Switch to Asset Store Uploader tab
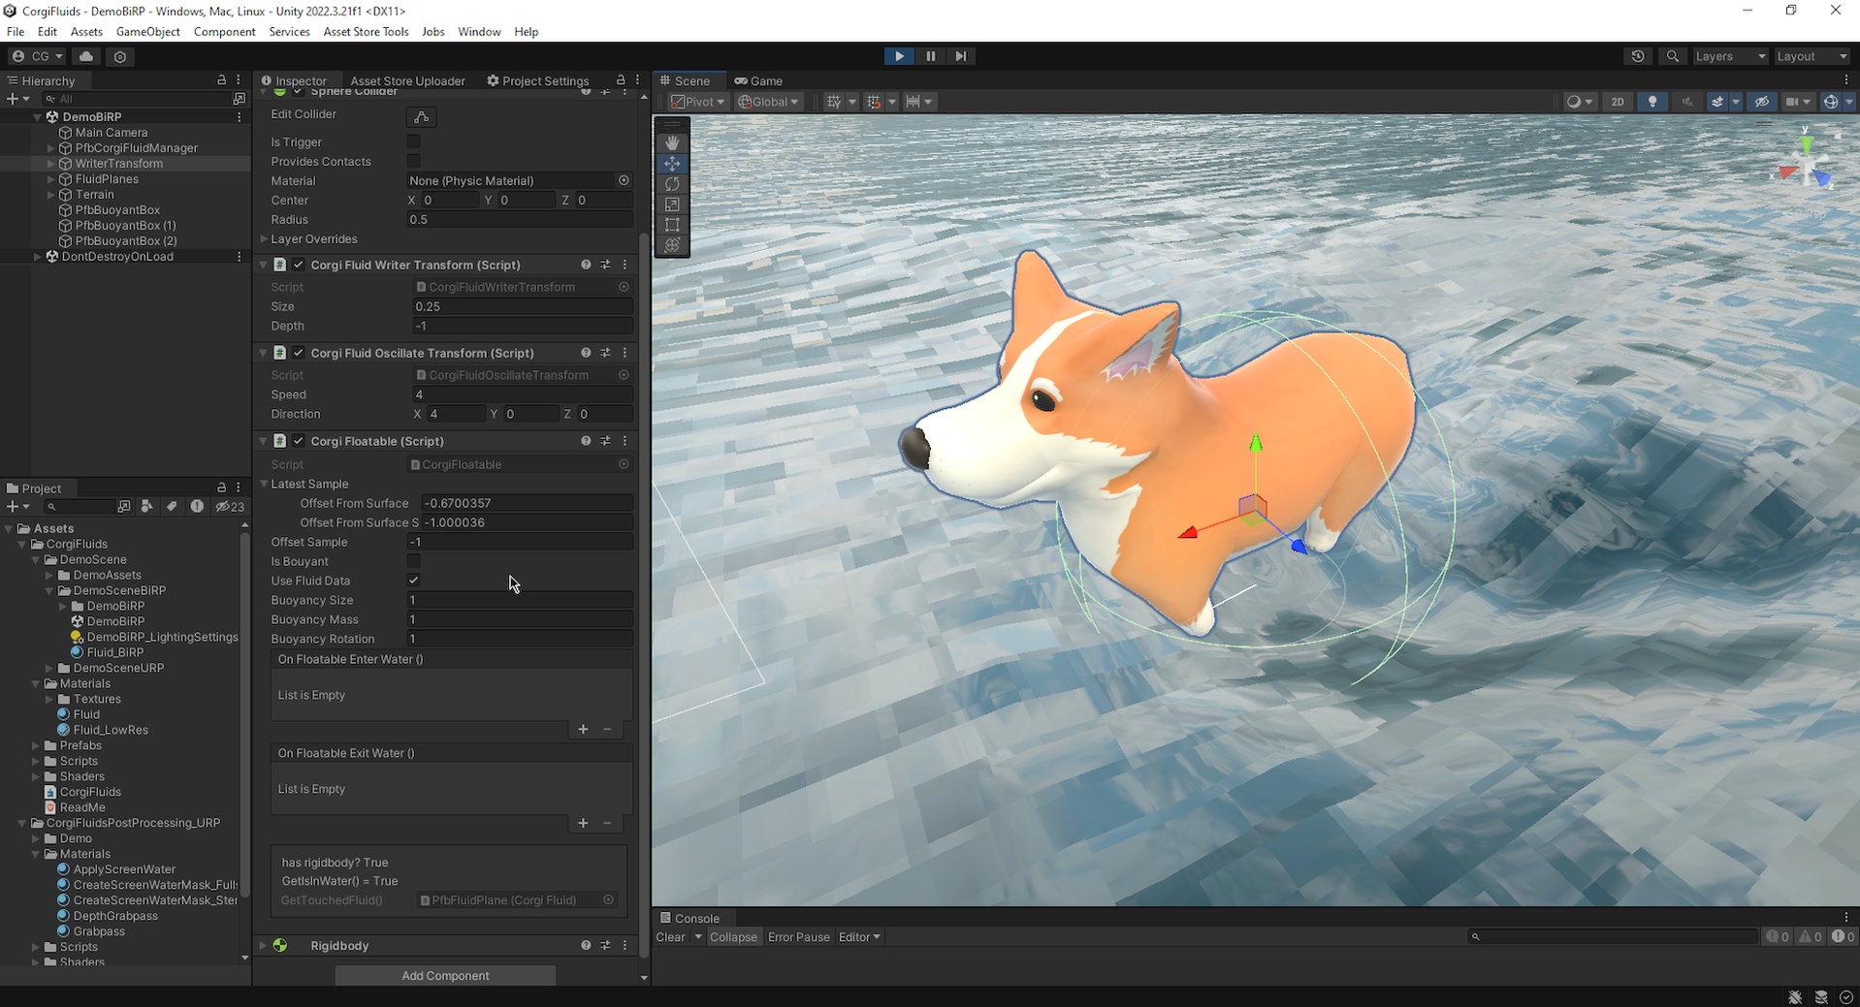 (x=407, y=80)
